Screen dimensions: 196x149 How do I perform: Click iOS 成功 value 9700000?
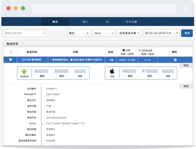(x=150, y=71)
